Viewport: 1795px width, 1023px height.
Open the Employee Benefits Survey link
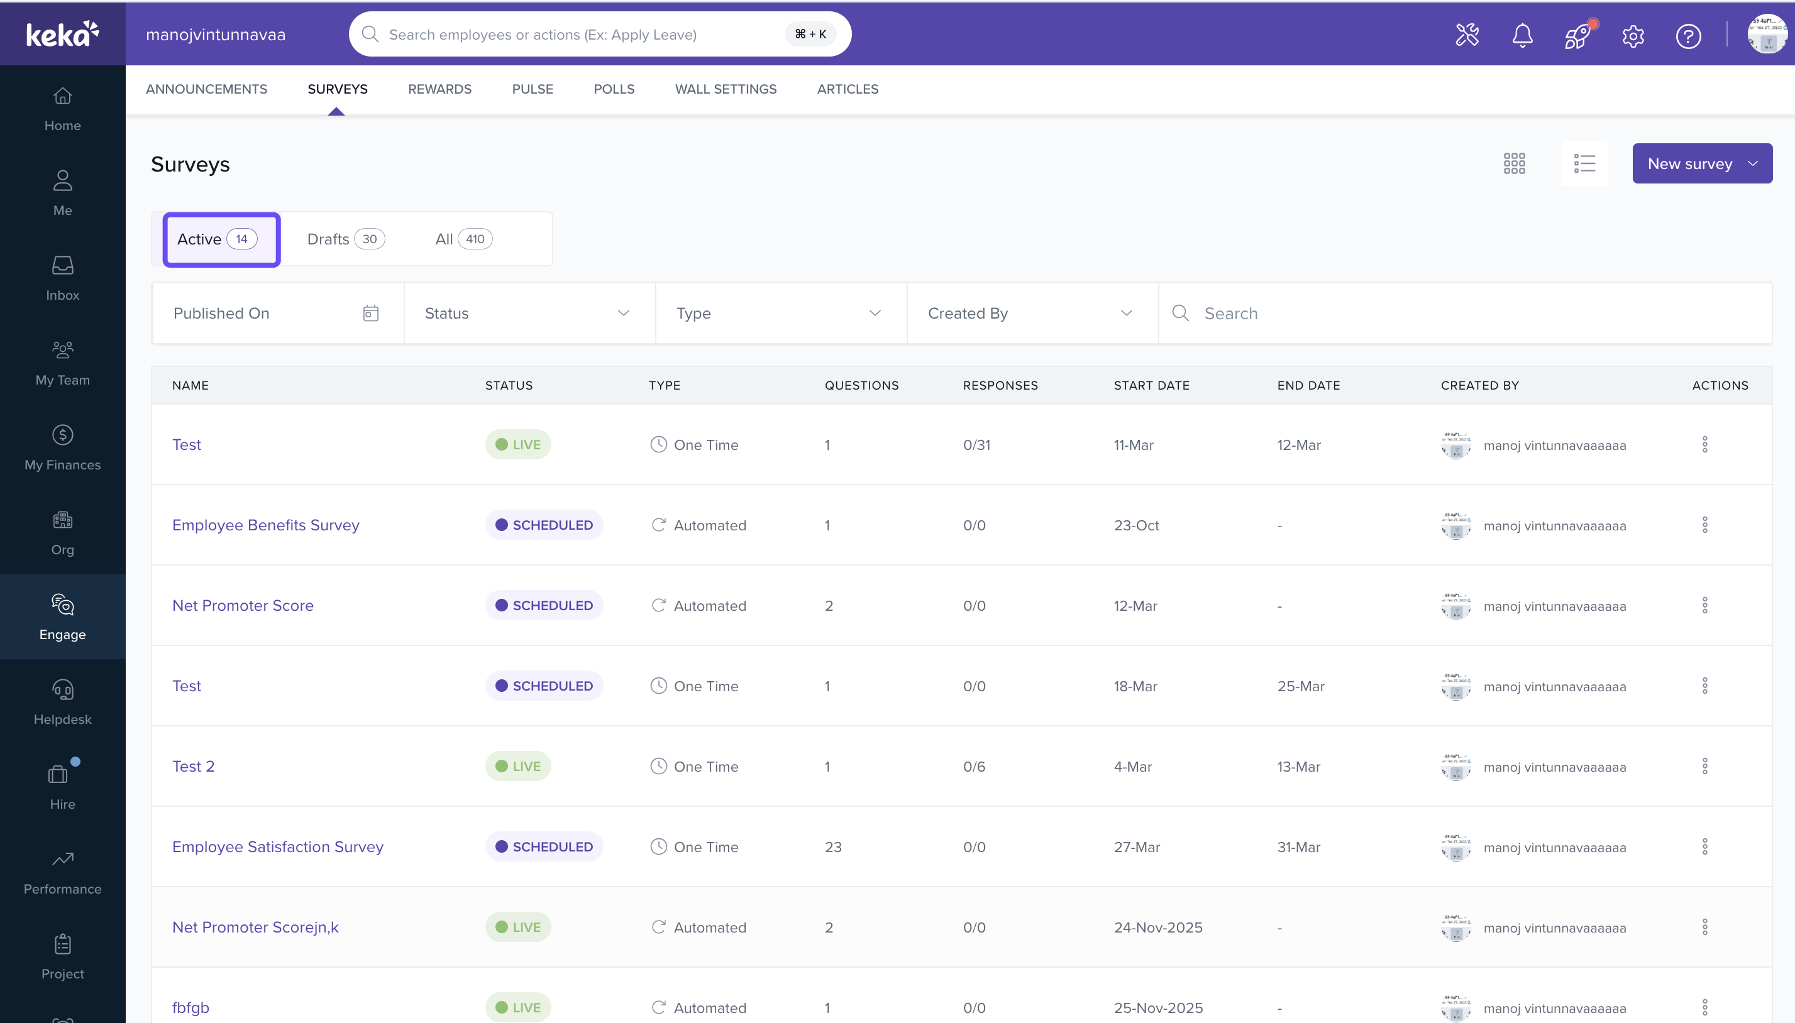click(x=266, y=525)
